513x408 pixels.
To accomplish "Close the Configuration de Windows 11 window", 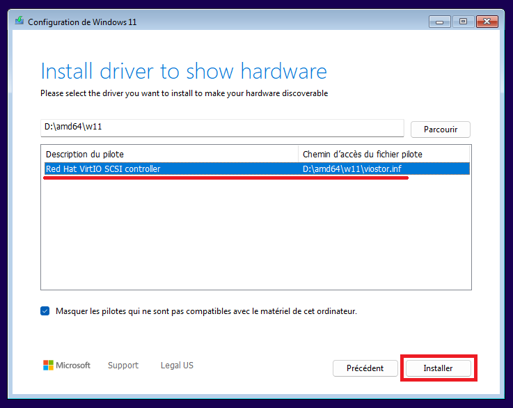I will click(x=487, y=22).
